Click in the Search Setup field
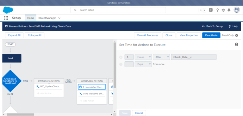This screenshot has height=116, width=243. (118, 10)
